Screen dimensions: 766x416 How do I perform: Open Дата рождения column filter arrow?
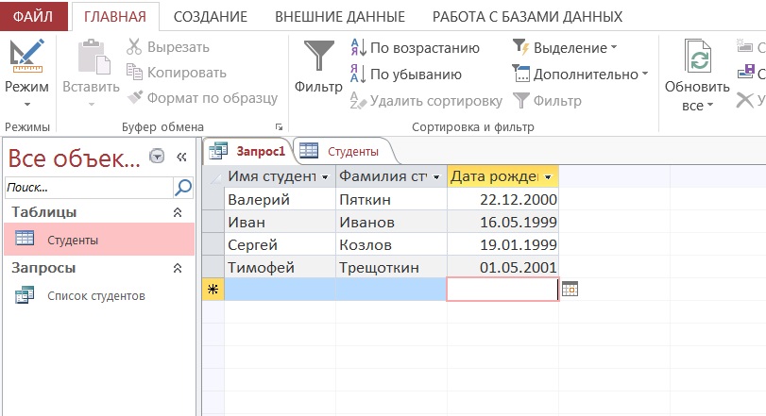click(x=548, y=177)
